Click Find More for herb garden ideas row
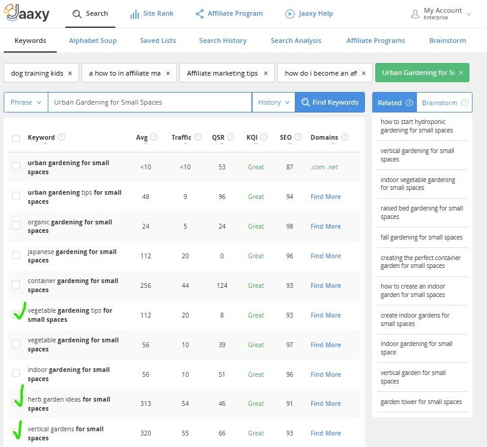The height and width of the screenshot is (447, 487). tap(326, 403)
